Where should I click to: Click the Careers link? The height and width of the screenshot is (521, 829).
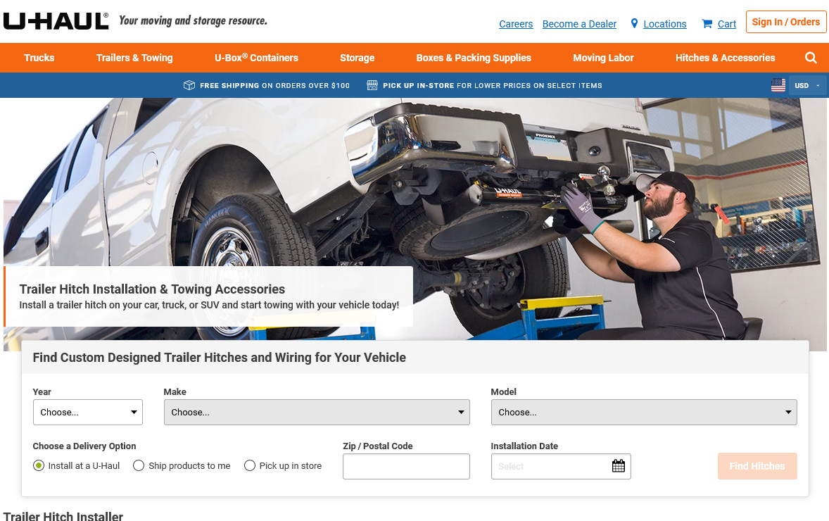(x=516, y=24)
